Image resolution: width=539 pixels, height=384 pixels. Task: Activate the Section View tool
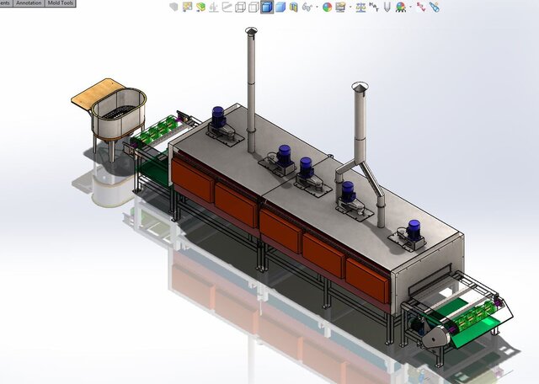293,7
